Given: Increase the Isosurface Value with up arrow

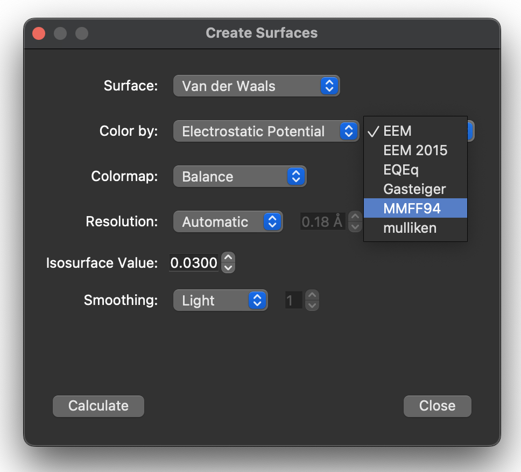Looking at the screenshot, I should coord(228,258).
